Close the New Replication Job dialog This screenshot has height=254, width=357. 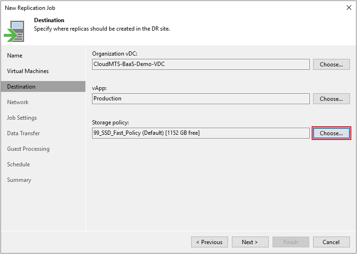click(x=348, y=8)
